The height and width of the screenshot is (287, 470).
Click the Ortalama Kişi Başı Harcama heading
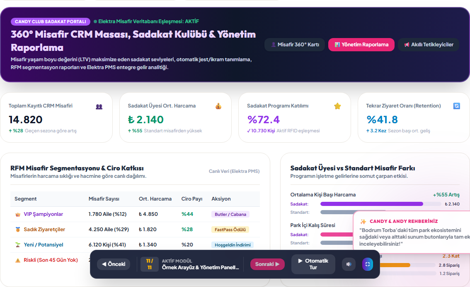[323, 195]
